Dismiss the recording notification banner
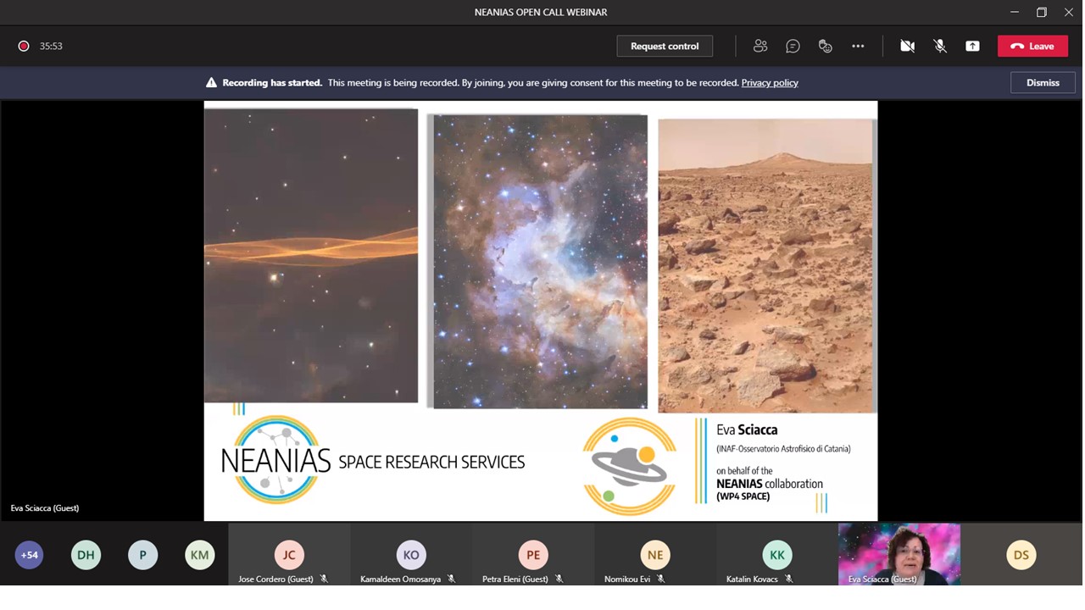1085x610 pixels. click(x=1043, y=82)
